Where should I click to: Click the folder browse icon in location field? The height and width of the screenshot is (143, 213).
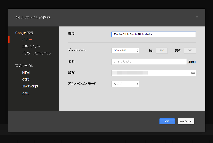click(193, 73)
